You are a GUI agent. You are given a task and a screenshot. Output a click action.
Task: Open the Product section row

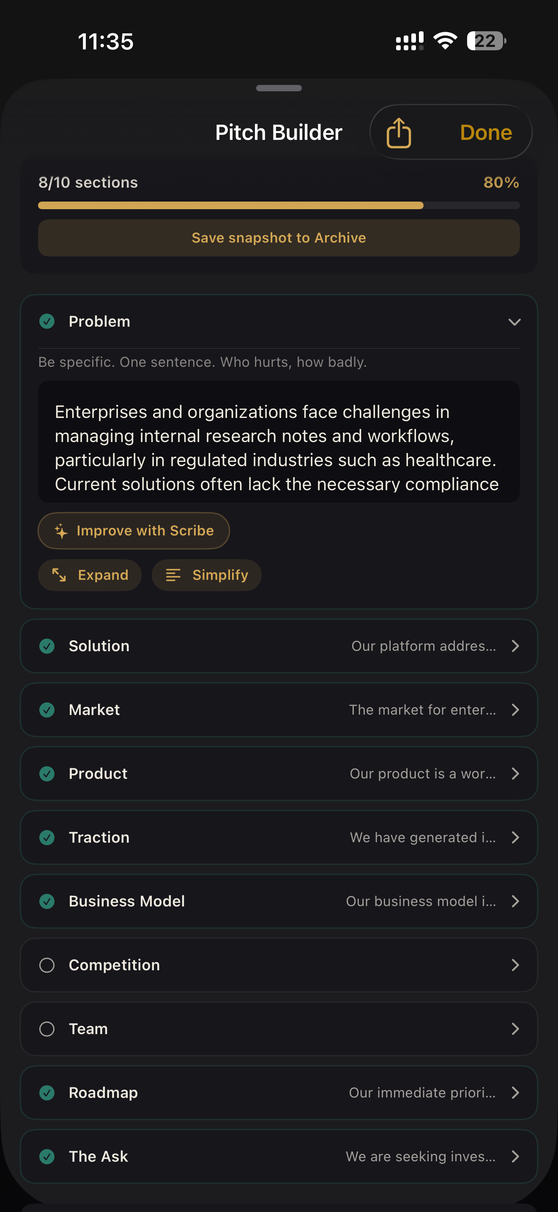click(x=279, y=773)
